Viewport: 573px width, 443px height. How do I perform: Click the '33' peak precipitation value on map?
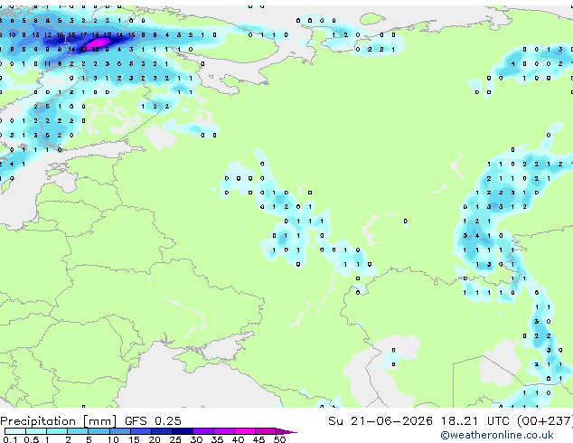[84, 50]
